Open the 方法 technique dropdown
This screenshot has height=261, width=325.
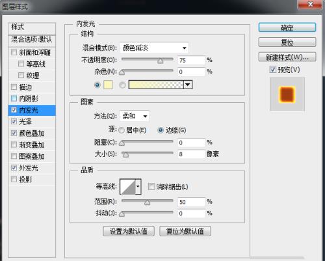point(135,116)
